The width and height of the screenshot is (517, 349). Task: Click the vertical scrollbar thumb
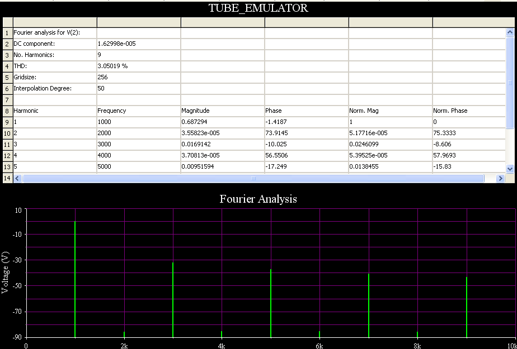[510, 82]
